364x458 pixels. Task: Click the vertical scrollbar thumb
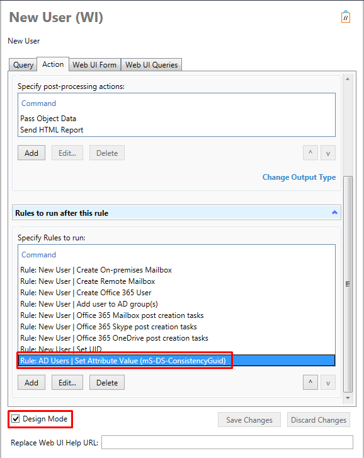pyautogui.click(x=348, y=284)
